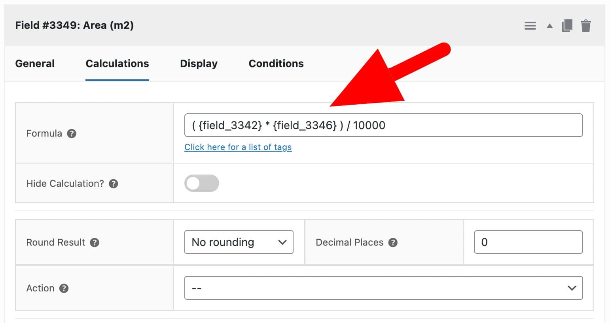Screen dimensions: 610x323
Task: Click the Field #3349 Area header title
Action: pos(74,26)
